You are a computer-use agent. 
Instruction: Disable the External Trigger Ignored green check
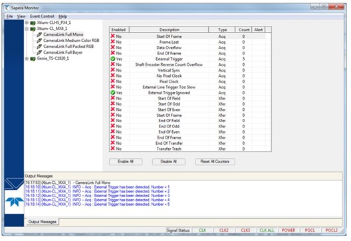tap(112, 92)
